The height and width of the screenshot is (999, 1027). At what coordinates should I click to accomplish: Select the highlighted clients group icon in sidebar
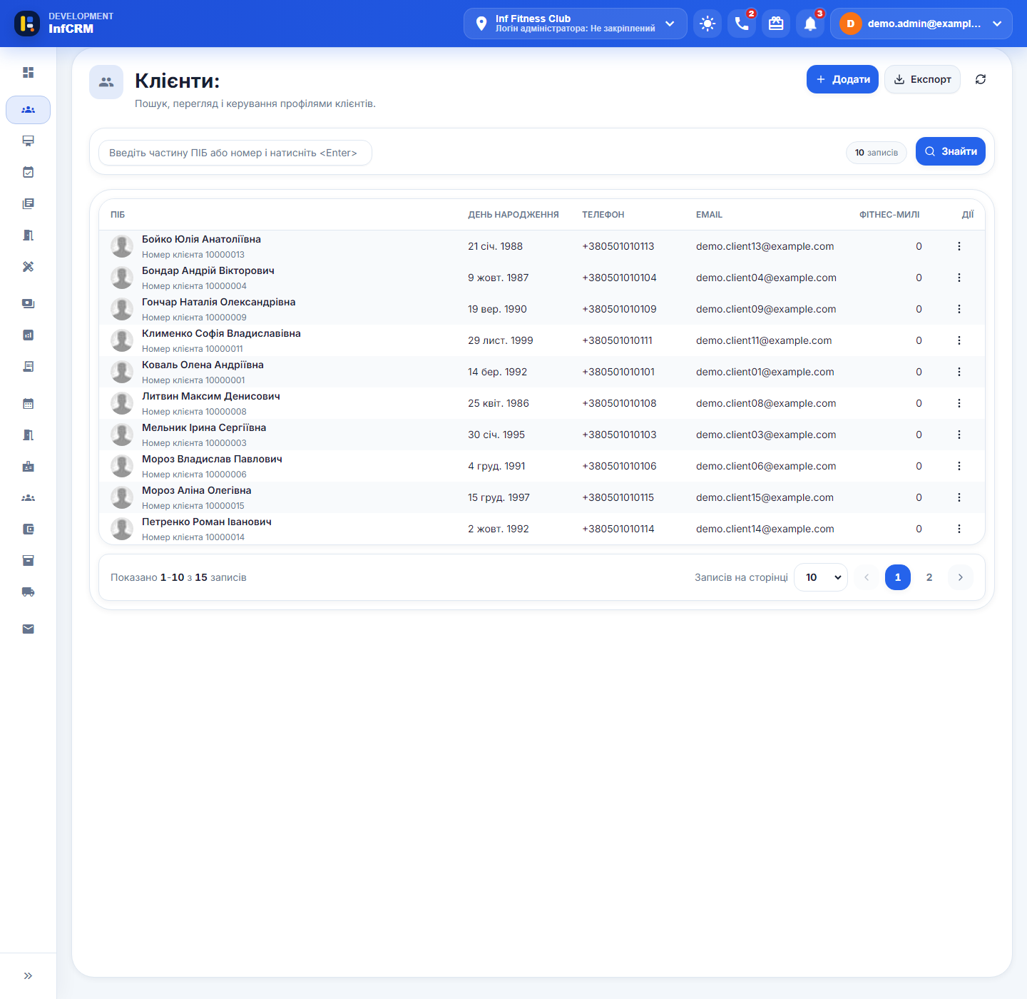(28, 110)
